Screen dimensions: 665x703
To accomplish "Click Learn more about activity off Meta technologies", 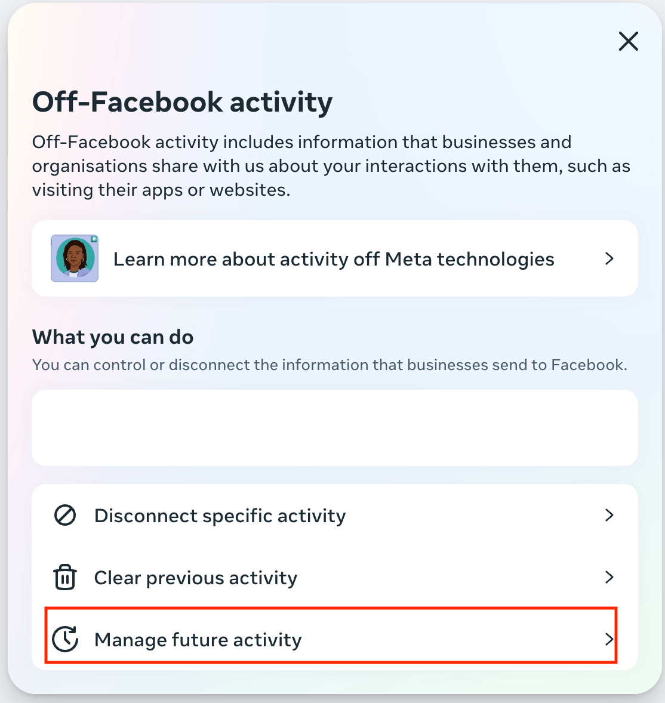I will click(x=334, y=258).
